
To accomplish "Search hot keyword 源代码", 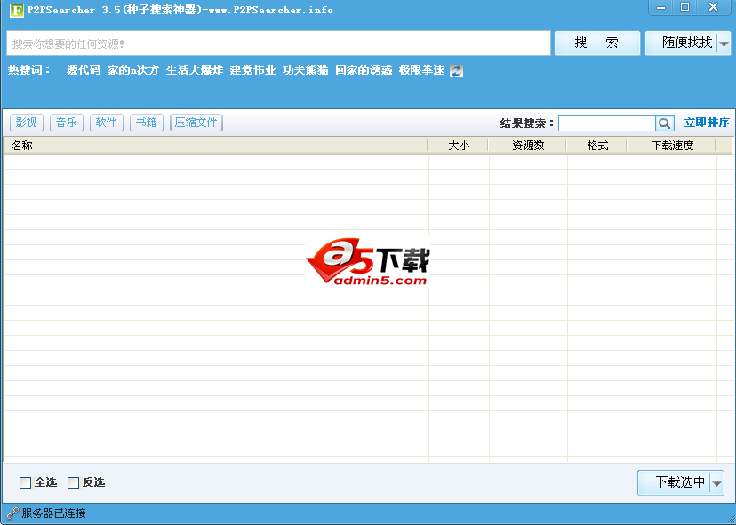I will (x=84, y=70).
